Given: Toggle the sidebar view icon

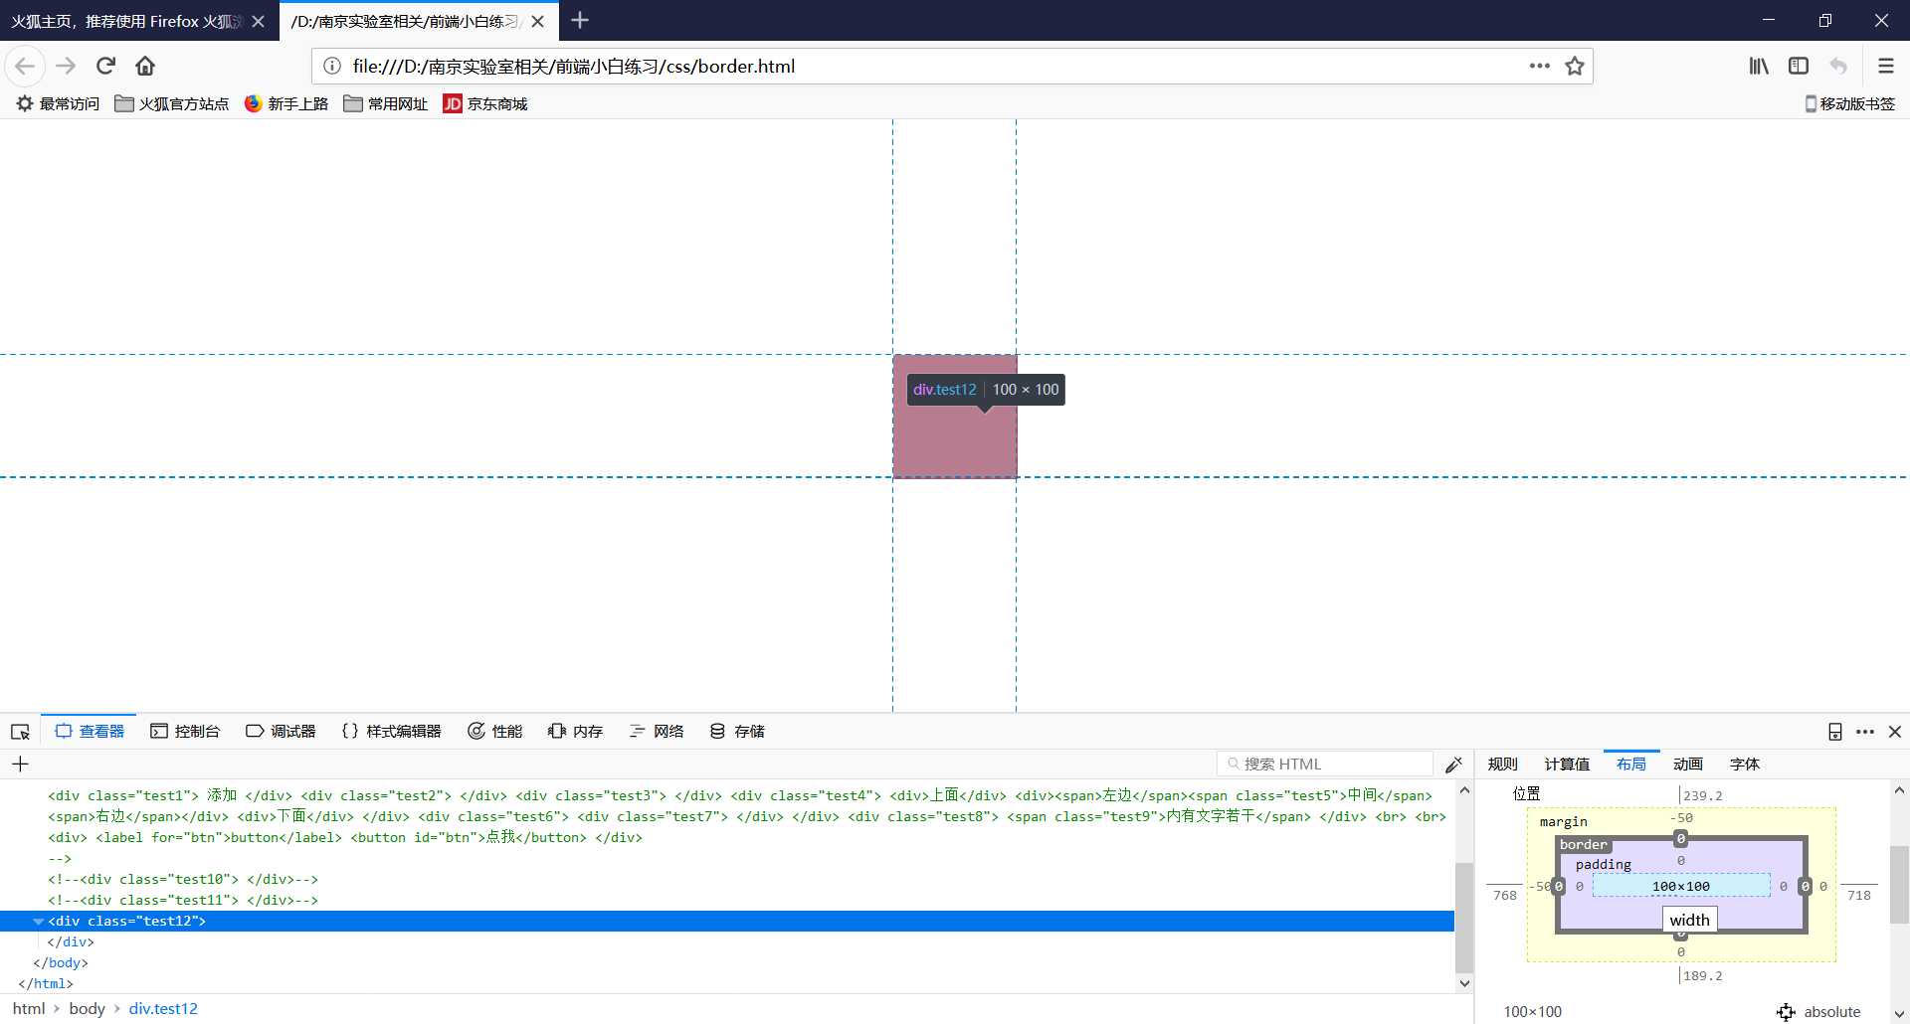Looking at the screenshot, I should [1799, 66].
